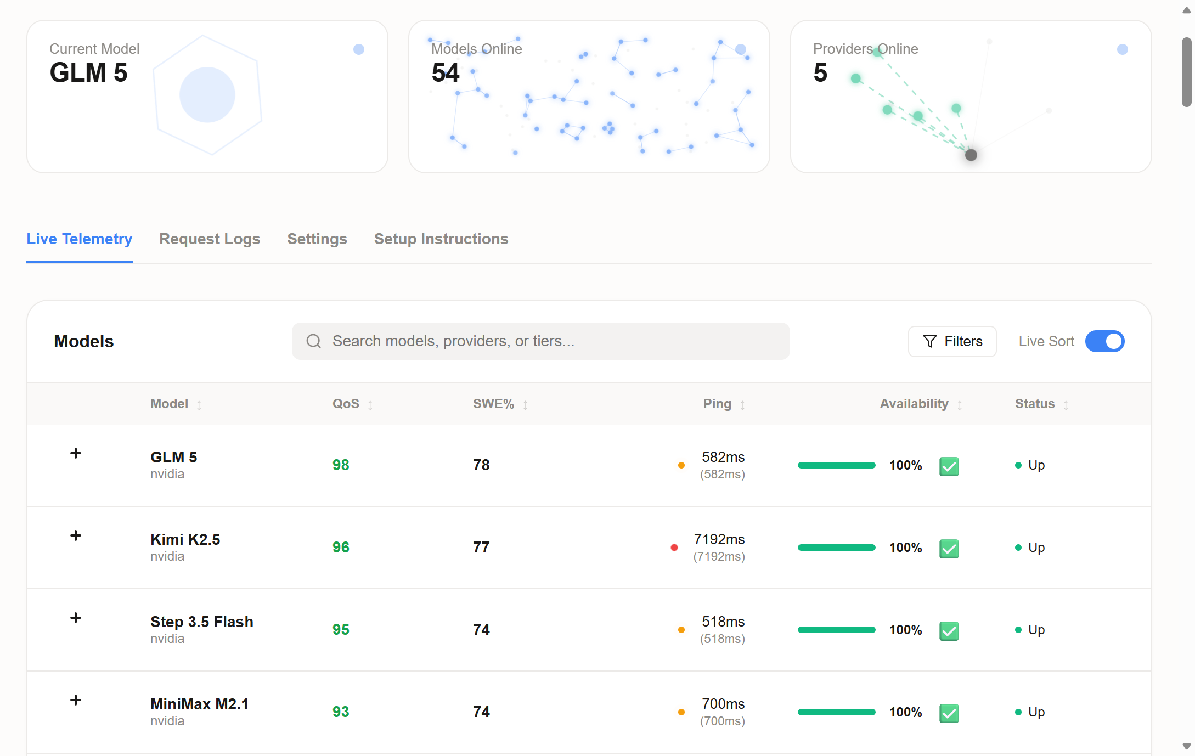Click the scrollbar up arrow
Screen dimensions: 1195x756
[x=1187, y=10]
